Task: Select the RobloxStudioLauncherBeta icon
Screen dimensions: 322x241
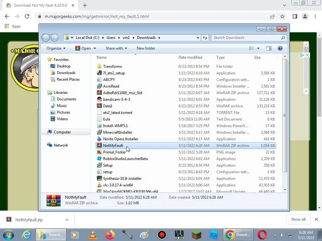Action: pos(99,158)
